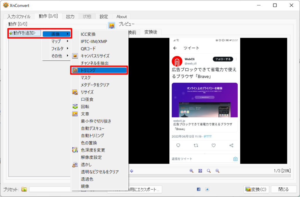Expand the その他 submenu
Image resolution: width=300 pixels, height=197 pixels.
[56, 56]
